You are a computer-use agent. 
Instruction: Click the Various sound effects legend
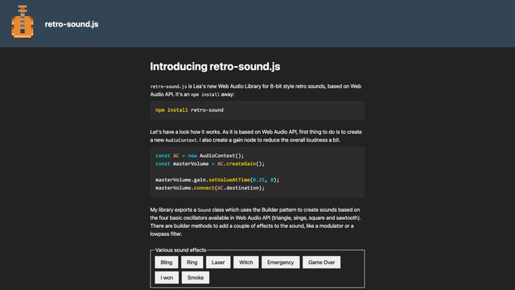(180, 251)
